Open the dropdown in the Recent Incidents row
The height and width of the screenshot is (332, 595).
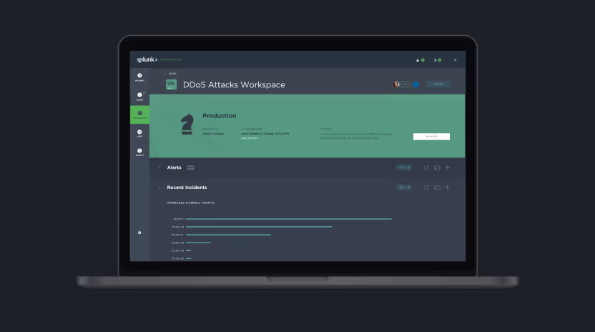404,187
